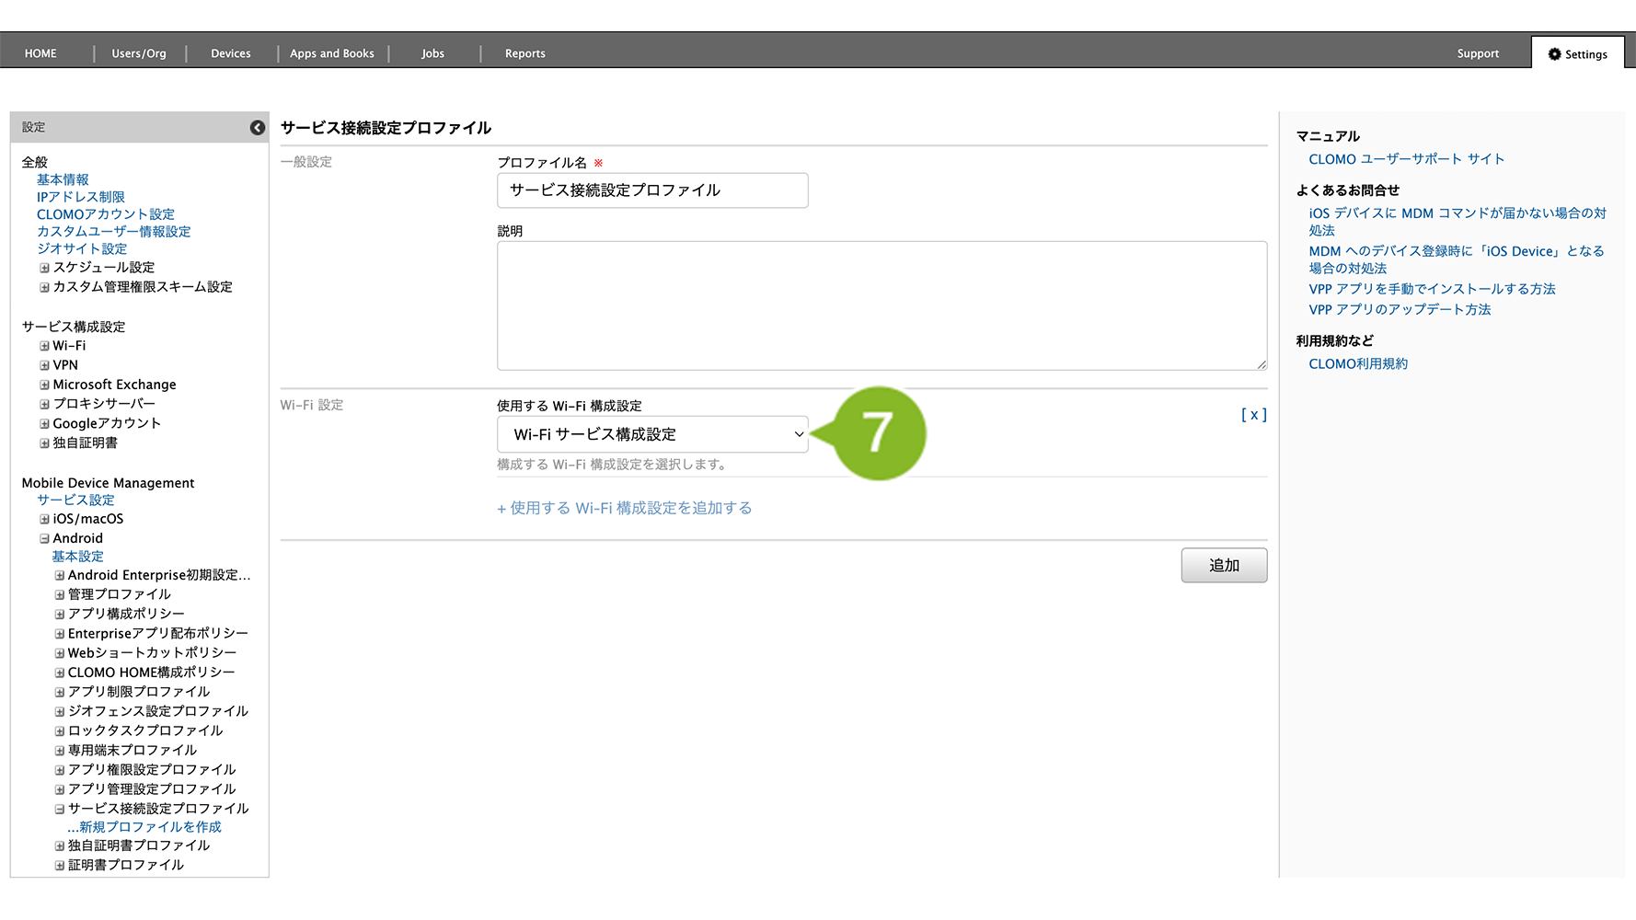Collapse the settings sidebar with arrow icon
This screenshot has height=920, width=1636.
pos(258,128)
